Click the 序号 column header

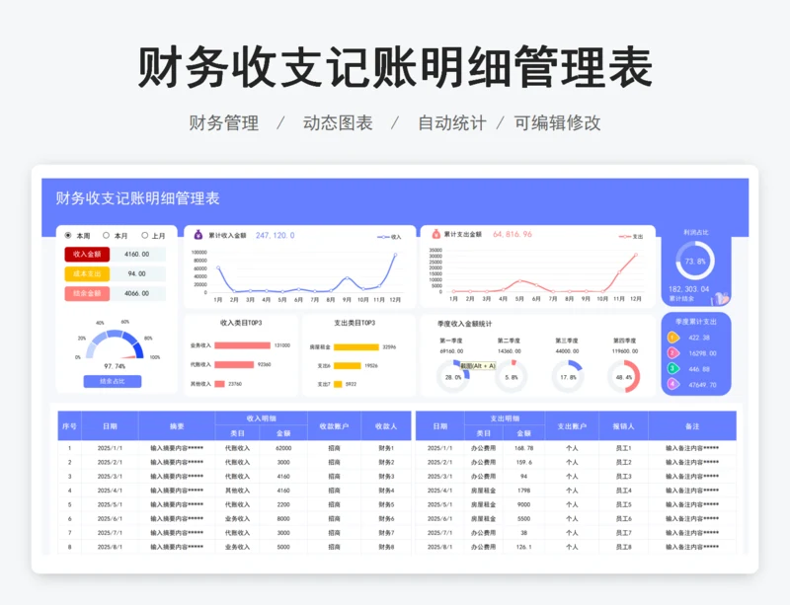[69, 426]
